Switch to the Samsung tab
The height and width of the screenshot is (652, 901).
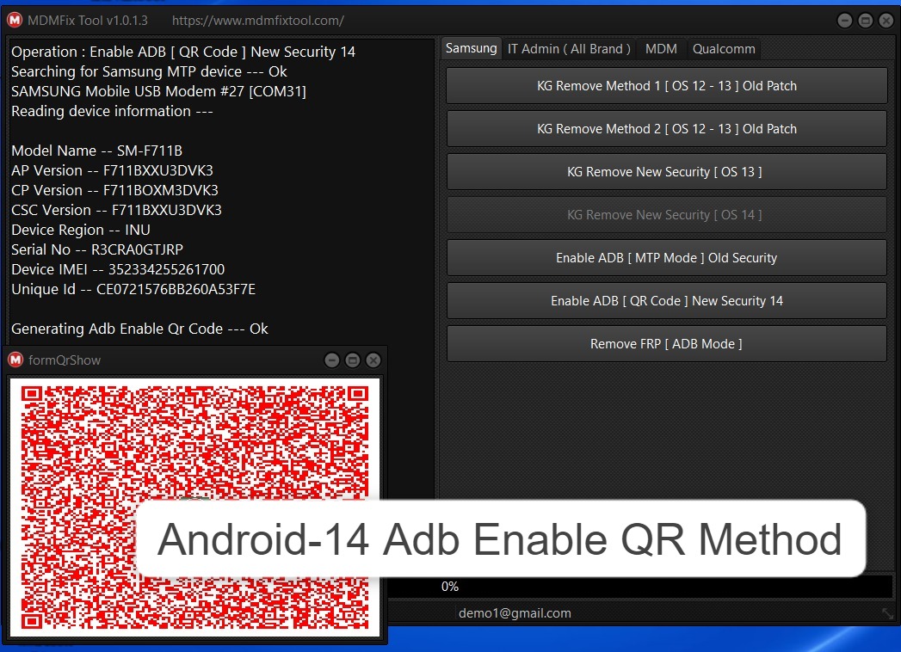tap(471, 48)
